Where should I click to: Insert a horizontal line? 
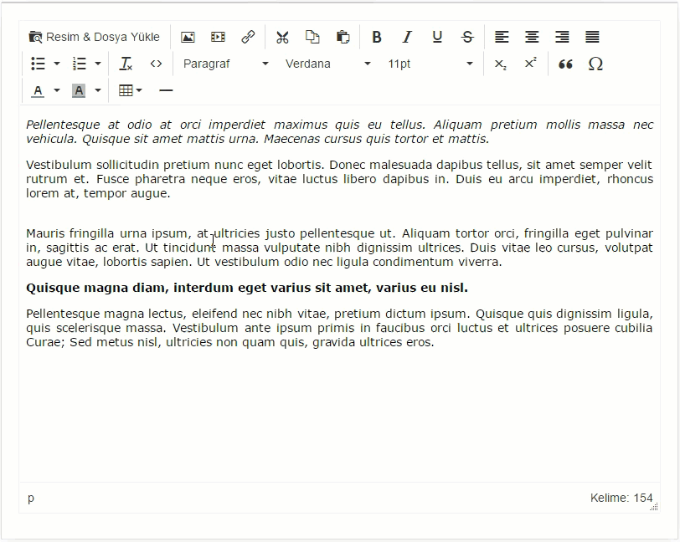click(165, 90)
